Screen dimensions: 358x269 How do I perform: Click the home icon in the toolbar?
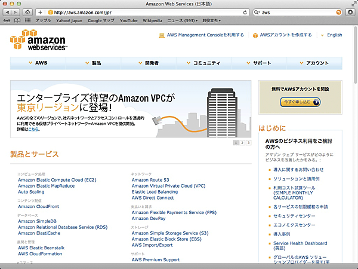pyautogui.click(x=27, y=12)
